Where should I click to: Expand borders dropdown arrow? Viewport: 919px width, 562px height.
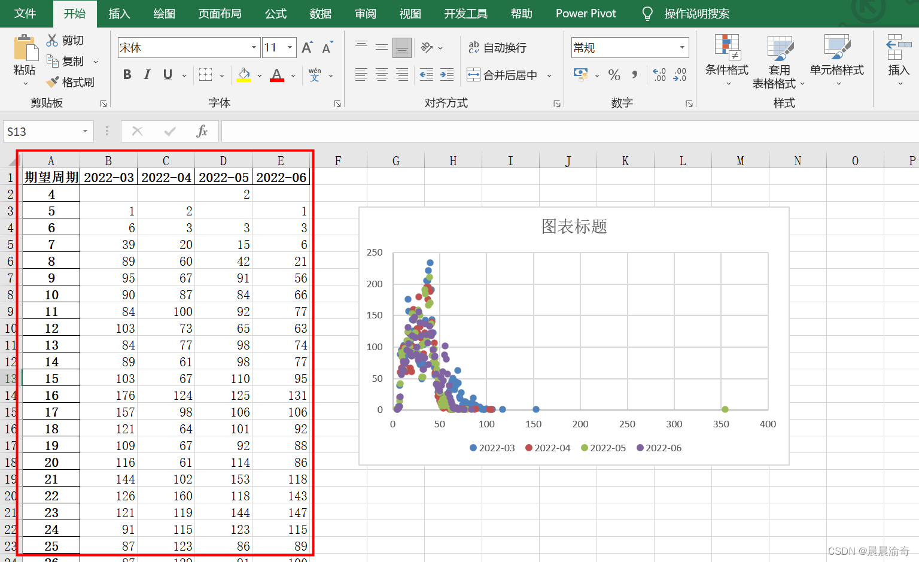(x=221, y=75)
